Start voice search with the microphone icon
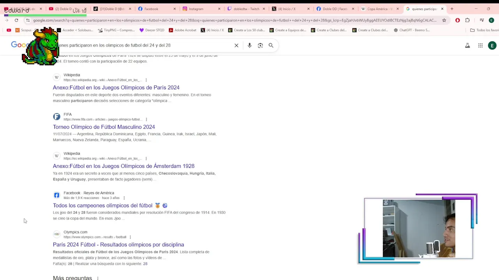The image size is (499, 280). pos(249,45)
